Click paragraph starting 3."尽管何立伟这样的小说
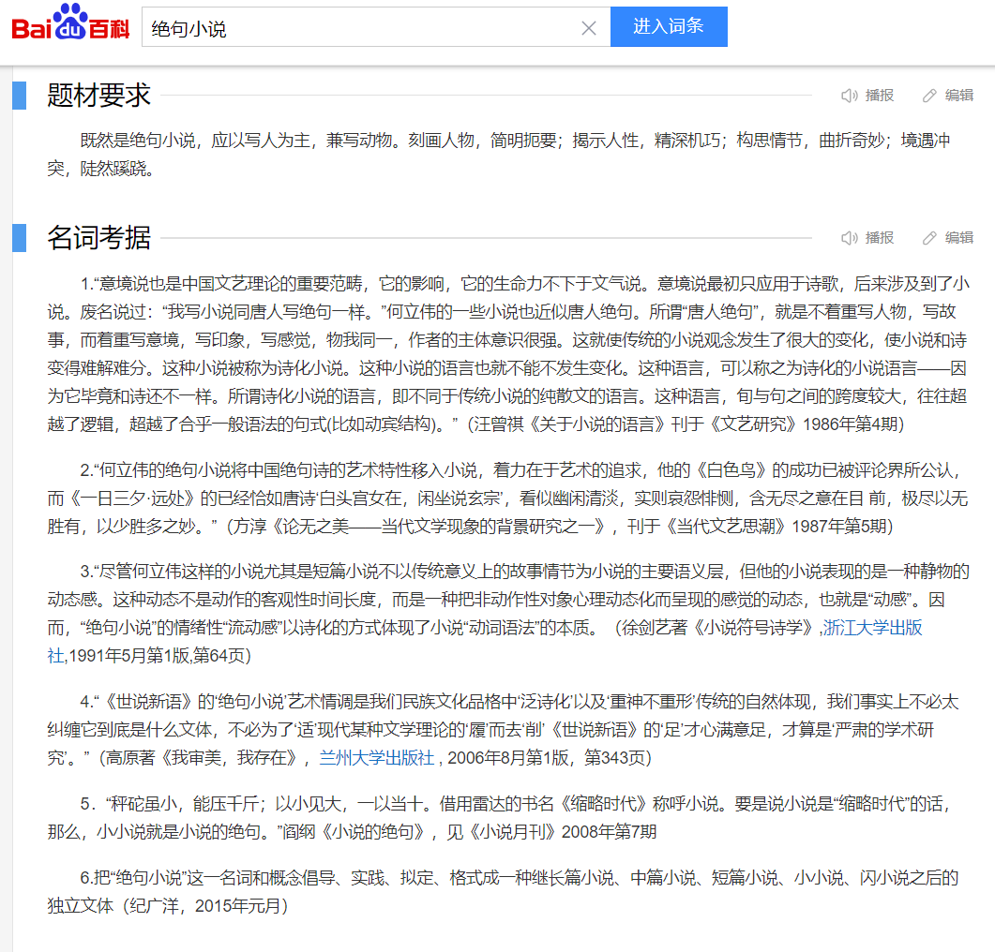The height and width of the screenshot is (952, 995). point(507,614)
